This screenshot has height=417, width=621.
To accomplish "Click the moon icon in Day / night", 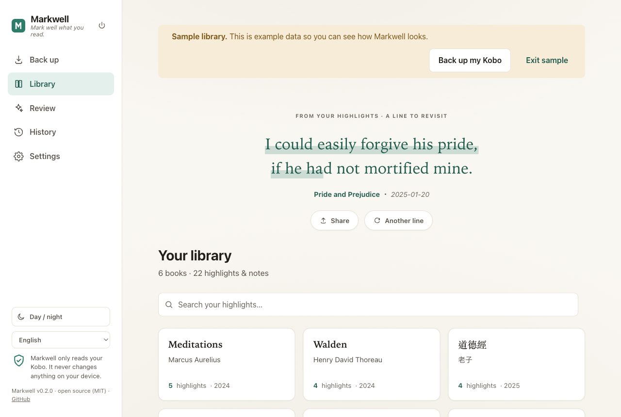I will (21, 317).
